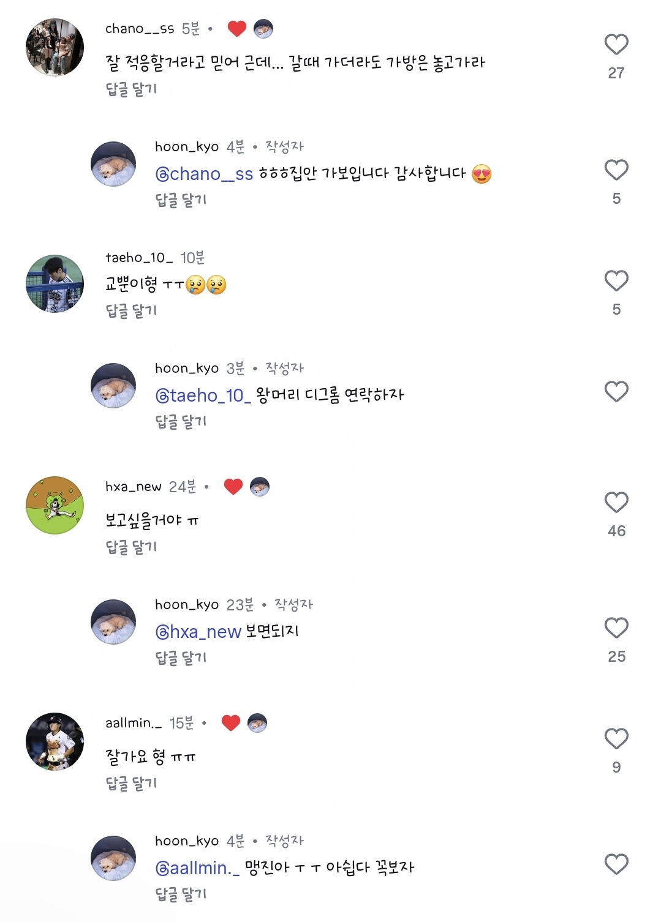Like the hxa_new comment with 46 likes
Viewport: 661px width, 922px height.
point(616,503)
